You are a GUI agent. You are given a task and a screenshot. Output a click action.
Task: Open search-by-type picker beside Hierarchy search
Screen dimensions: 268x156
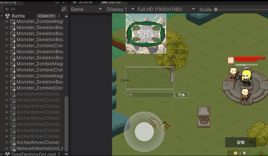click(64, 9)
